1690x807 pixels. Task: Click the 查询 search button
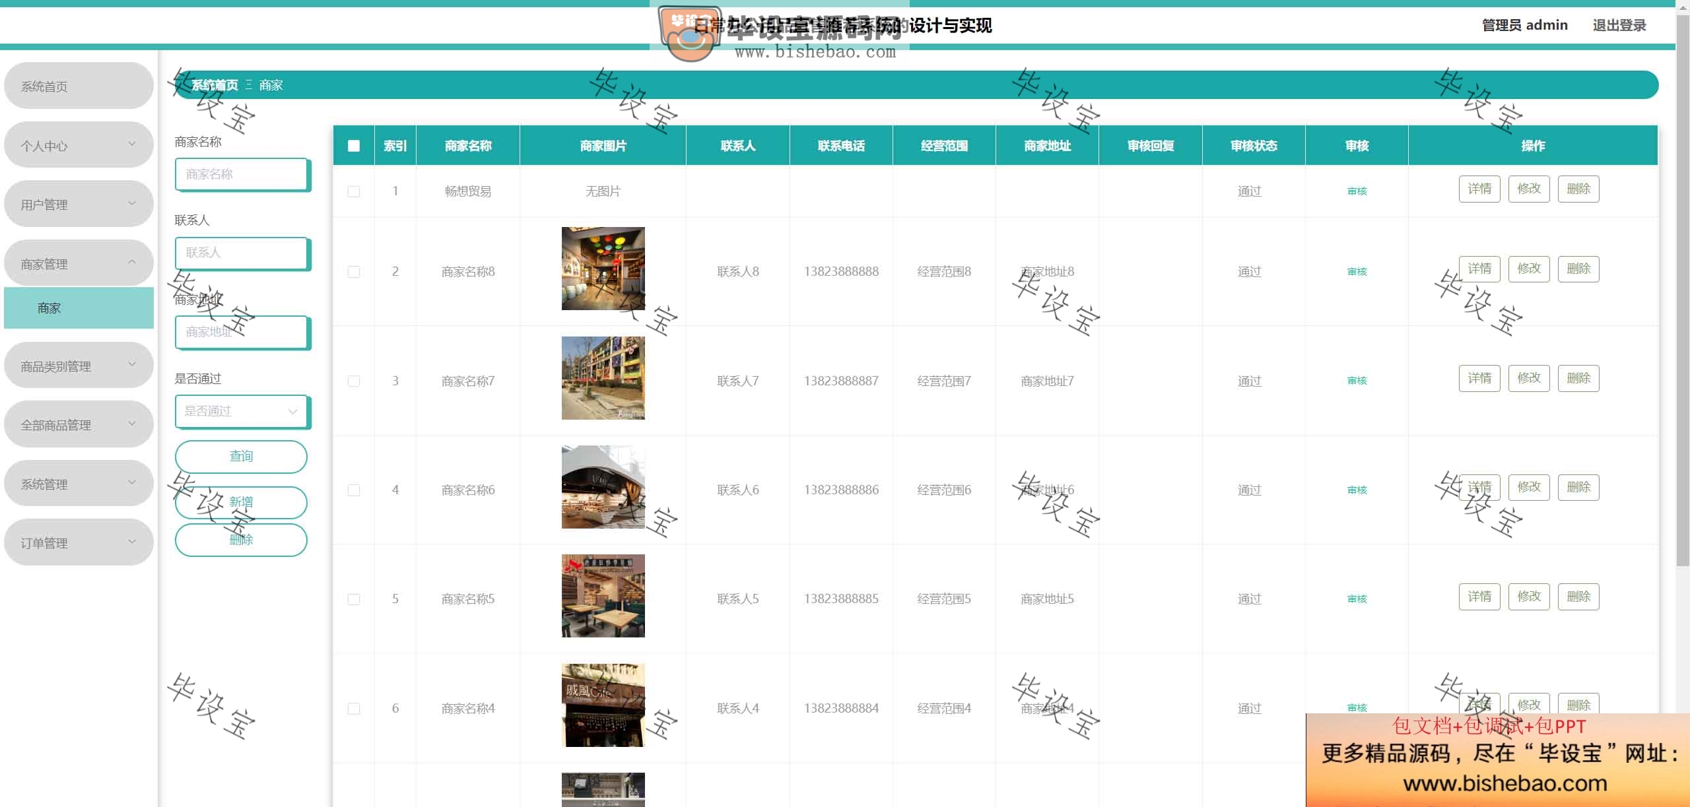click(241, 457)
